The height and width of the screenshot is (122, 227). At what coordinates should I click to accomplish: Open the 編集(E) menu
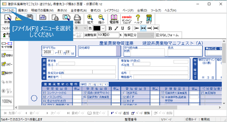coord(23,10)
